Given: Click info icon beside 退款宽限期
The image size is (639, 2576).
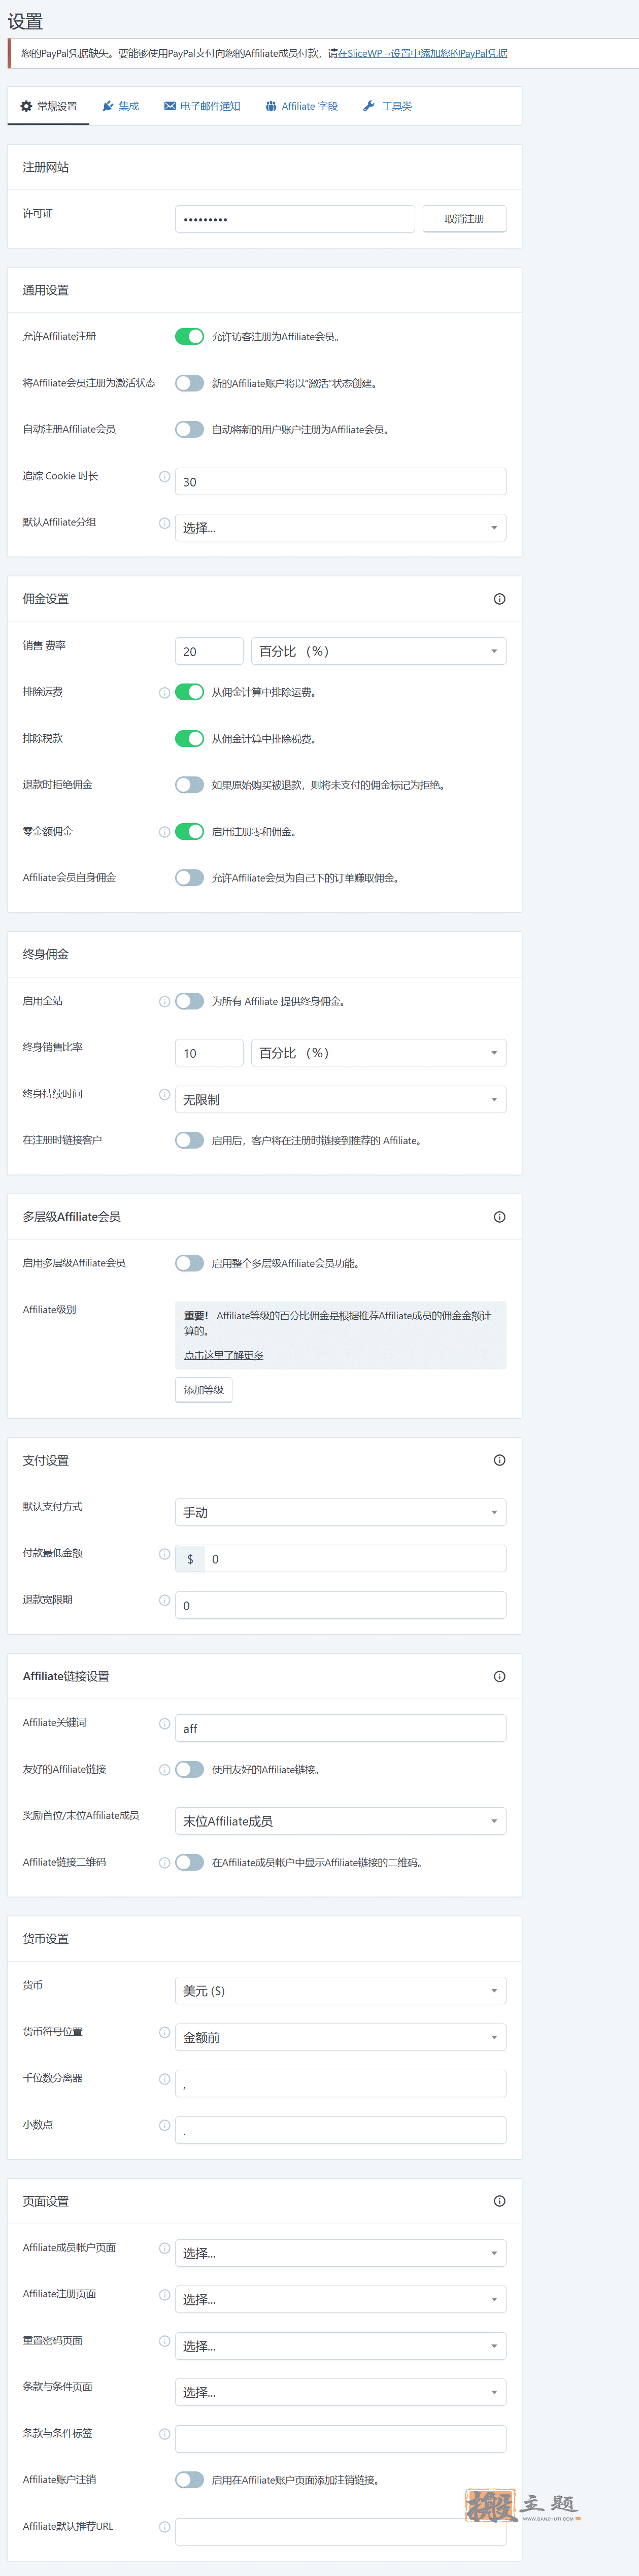Looking at the screenshot, I should coord(164,1600).
